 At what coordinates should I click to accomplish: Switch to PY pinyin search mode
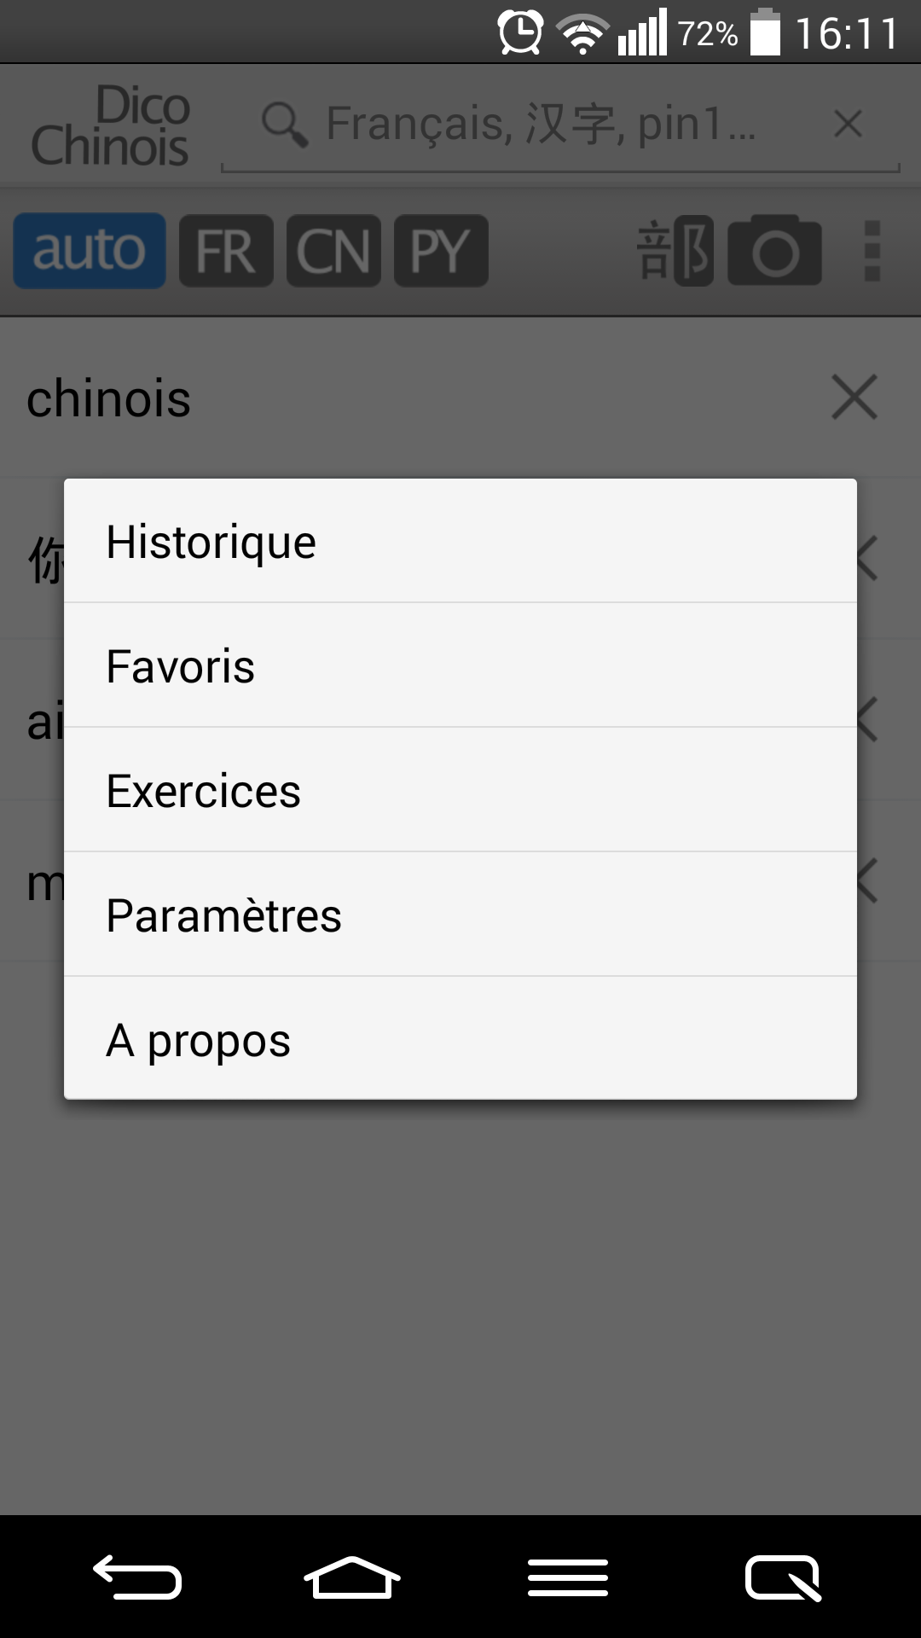[441, 250]
